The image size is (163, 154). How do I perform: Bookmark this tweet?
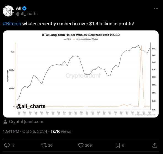(118, 145)
